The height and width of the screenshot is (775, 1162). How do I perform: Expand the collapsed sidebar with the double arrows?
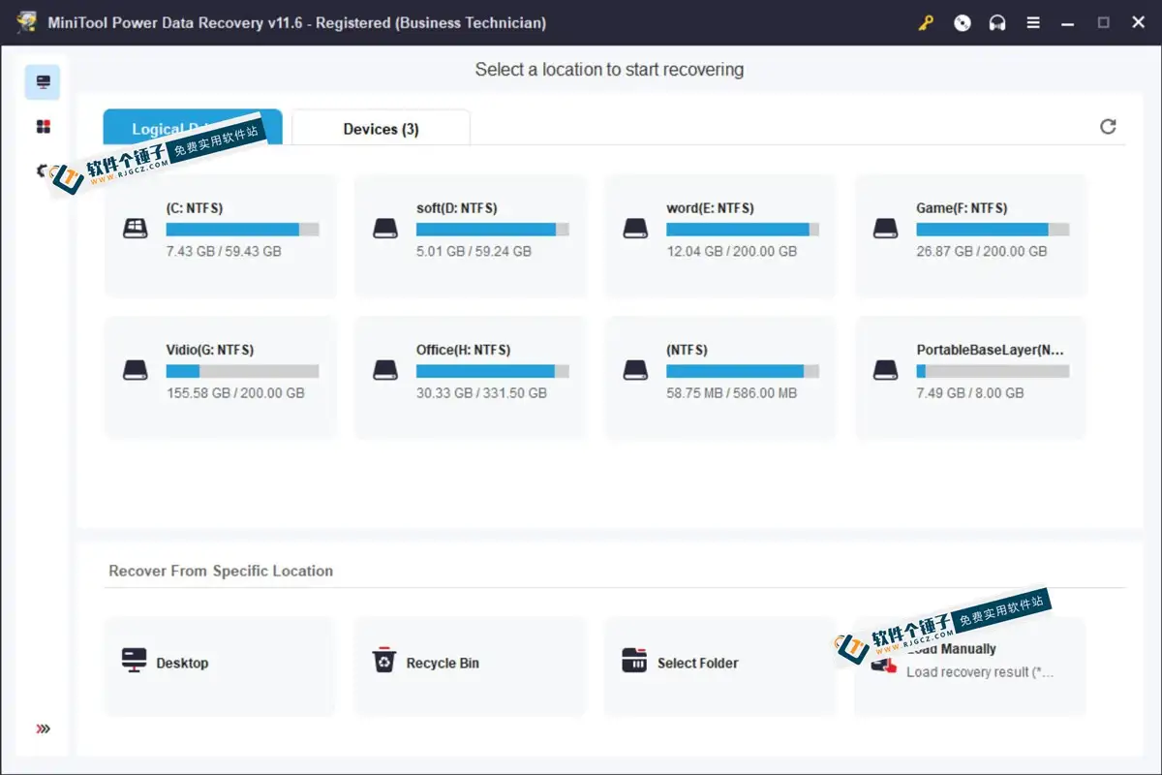pyautogui.click(x=43, y=728)
